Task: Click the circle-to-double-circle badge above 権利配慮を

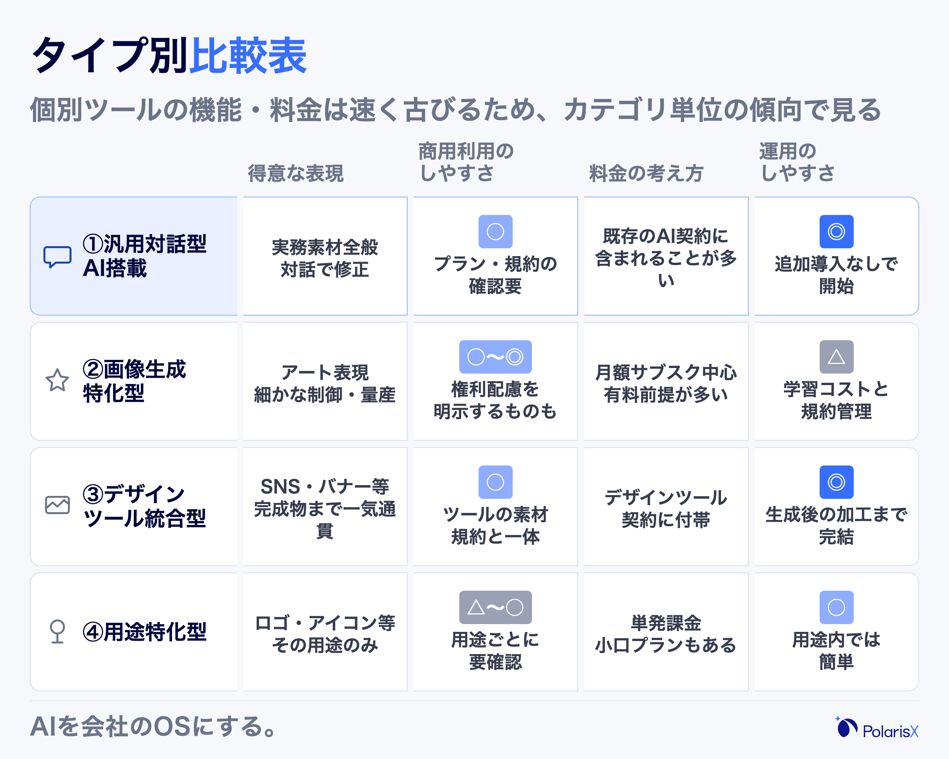Action: pyautogui.click(x=495, y=357)
